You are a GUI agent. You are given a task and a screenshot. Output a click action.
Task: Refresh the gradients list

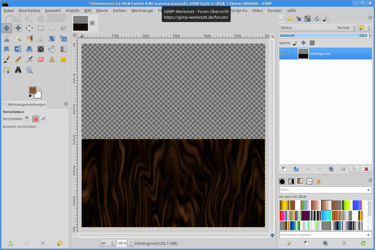click(363, 243)
